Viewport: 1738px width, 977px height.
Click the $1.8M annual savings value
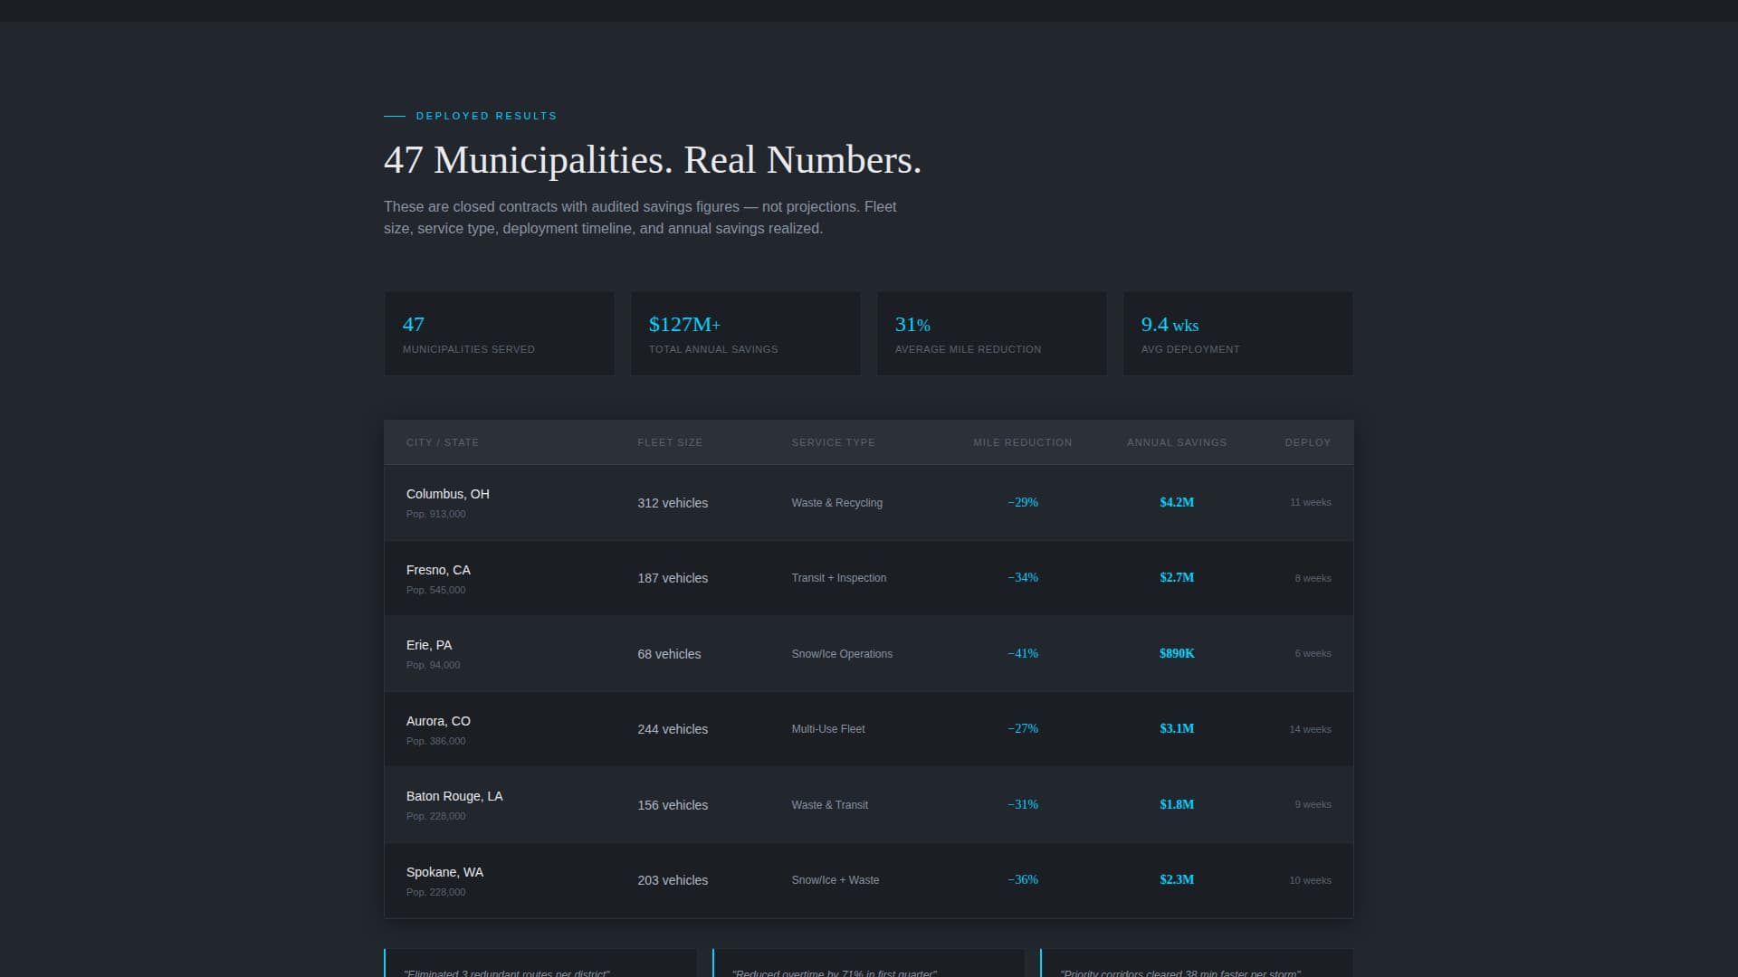coord(1177,804)
